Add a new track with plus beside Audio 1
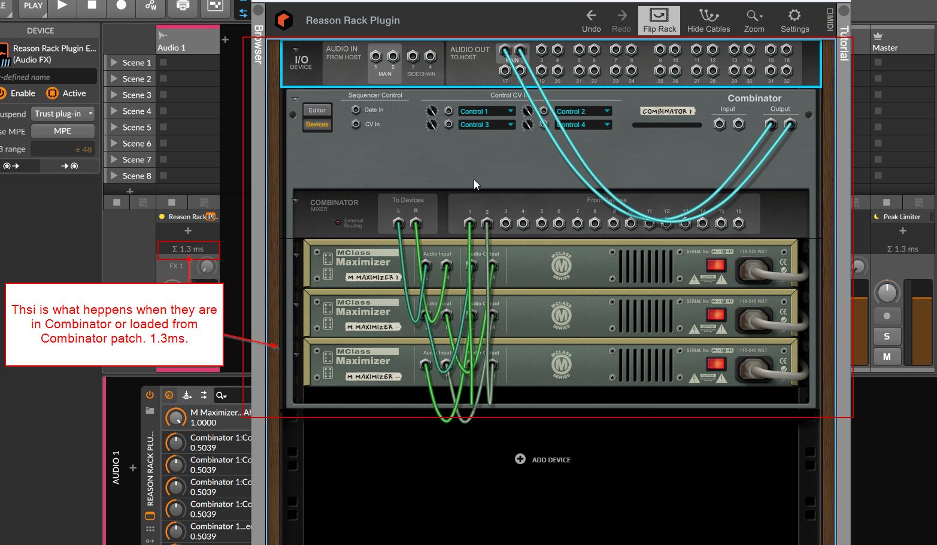This screenshot has width=937, height=545. (x=225, y=40)
